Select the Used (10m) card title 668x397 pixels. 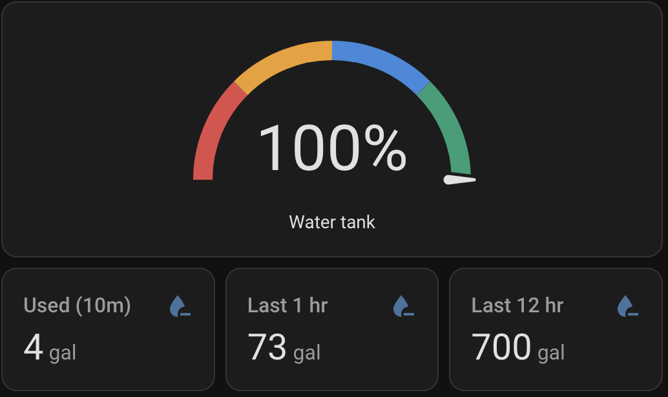pos(77,305)
